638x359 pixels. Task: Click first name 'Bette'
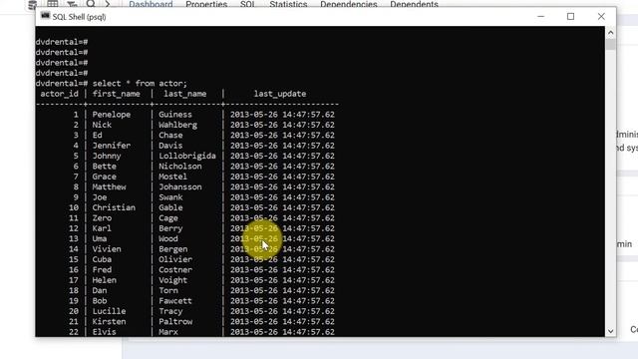[104, 167]
